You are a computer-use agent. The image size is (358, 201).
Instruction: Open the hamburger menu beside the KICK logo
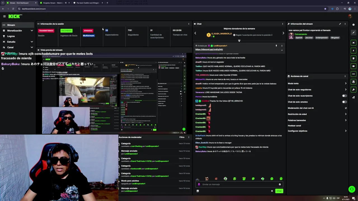pyautogui.click(x=4, y=16)
